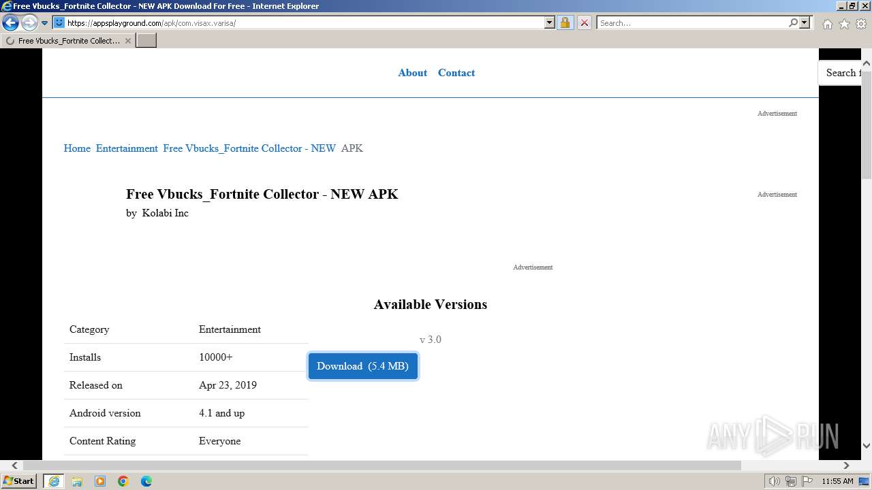The image size is (872, 490).
Task: Click the red Stop loading button
Action: pyautogui.click(x=585, y=22)
